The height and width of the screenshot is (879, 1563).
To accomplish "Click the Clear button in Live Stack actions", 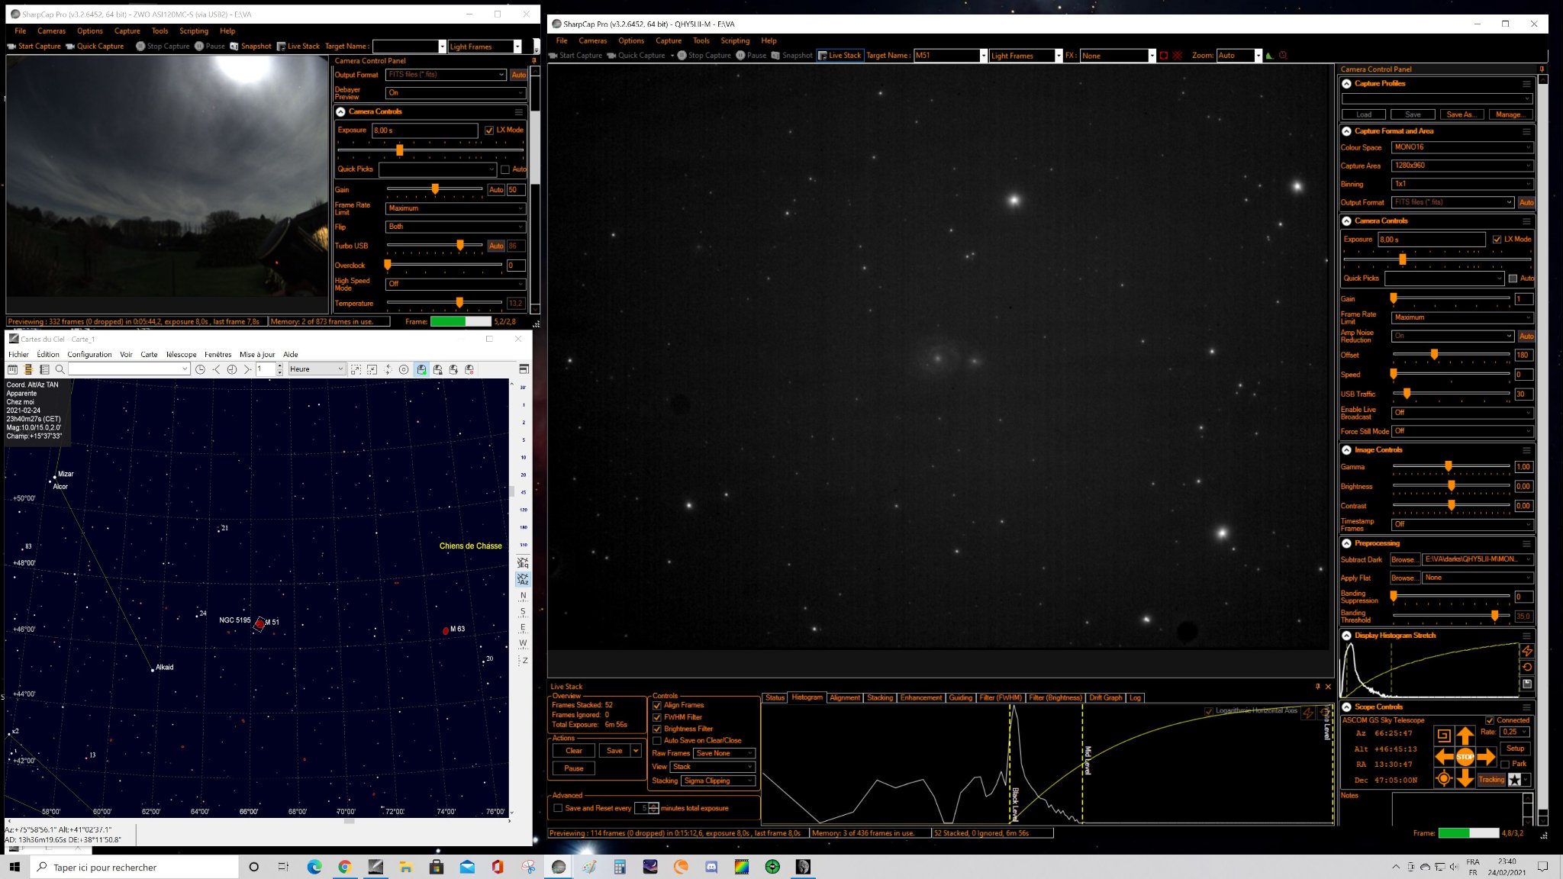I will tap(574, 751).
